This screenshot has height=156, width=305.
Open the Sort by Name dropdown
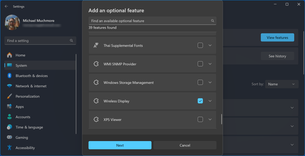point(282,84)
